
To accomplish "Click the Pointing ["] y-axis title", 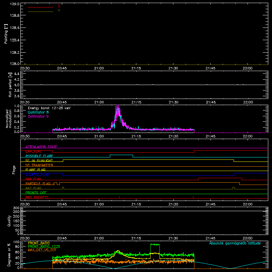I will [6, 34].
